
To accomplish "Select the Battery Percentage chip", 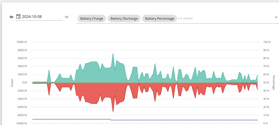I will coord(159,18).
